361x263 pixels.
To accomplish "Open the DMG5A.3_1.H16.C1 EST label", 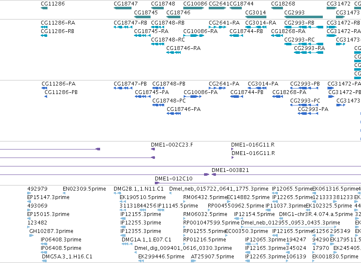I will pos(67,257).
